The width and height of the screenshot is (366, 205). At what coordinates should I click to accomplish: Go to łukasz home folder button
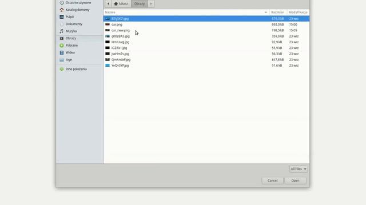[121, 3]
